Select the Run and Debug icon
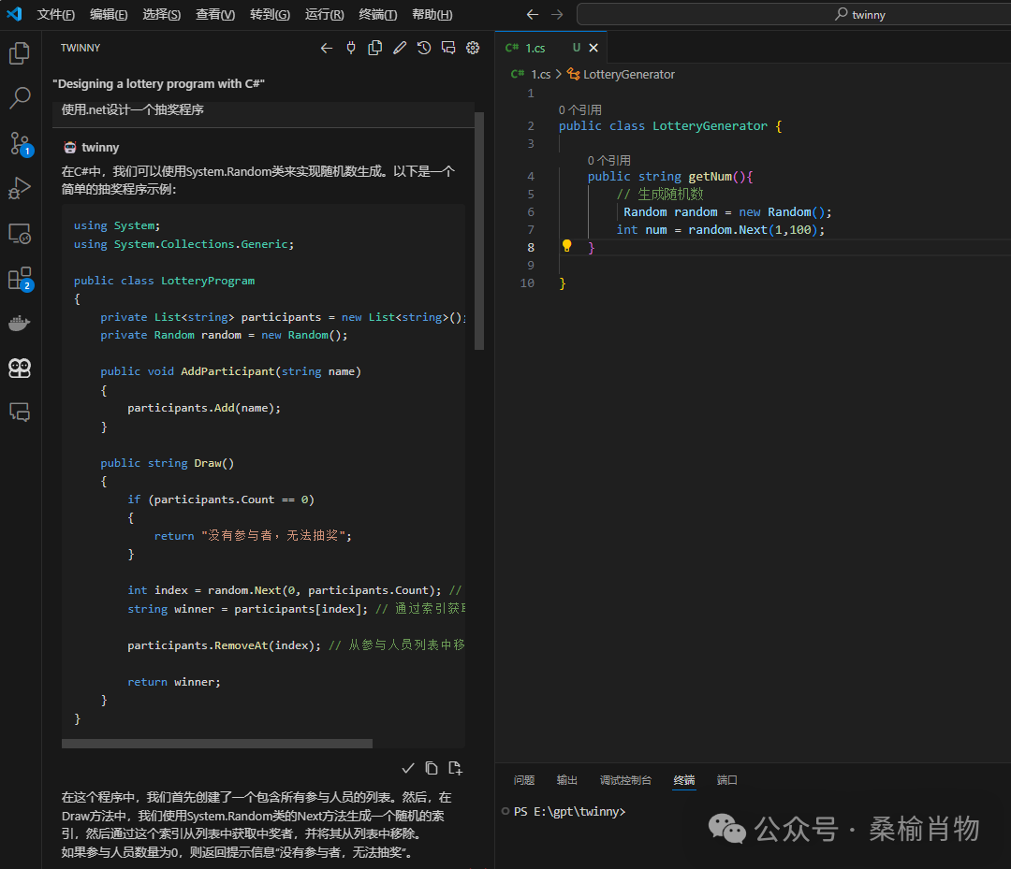 (x=20, y=188)
